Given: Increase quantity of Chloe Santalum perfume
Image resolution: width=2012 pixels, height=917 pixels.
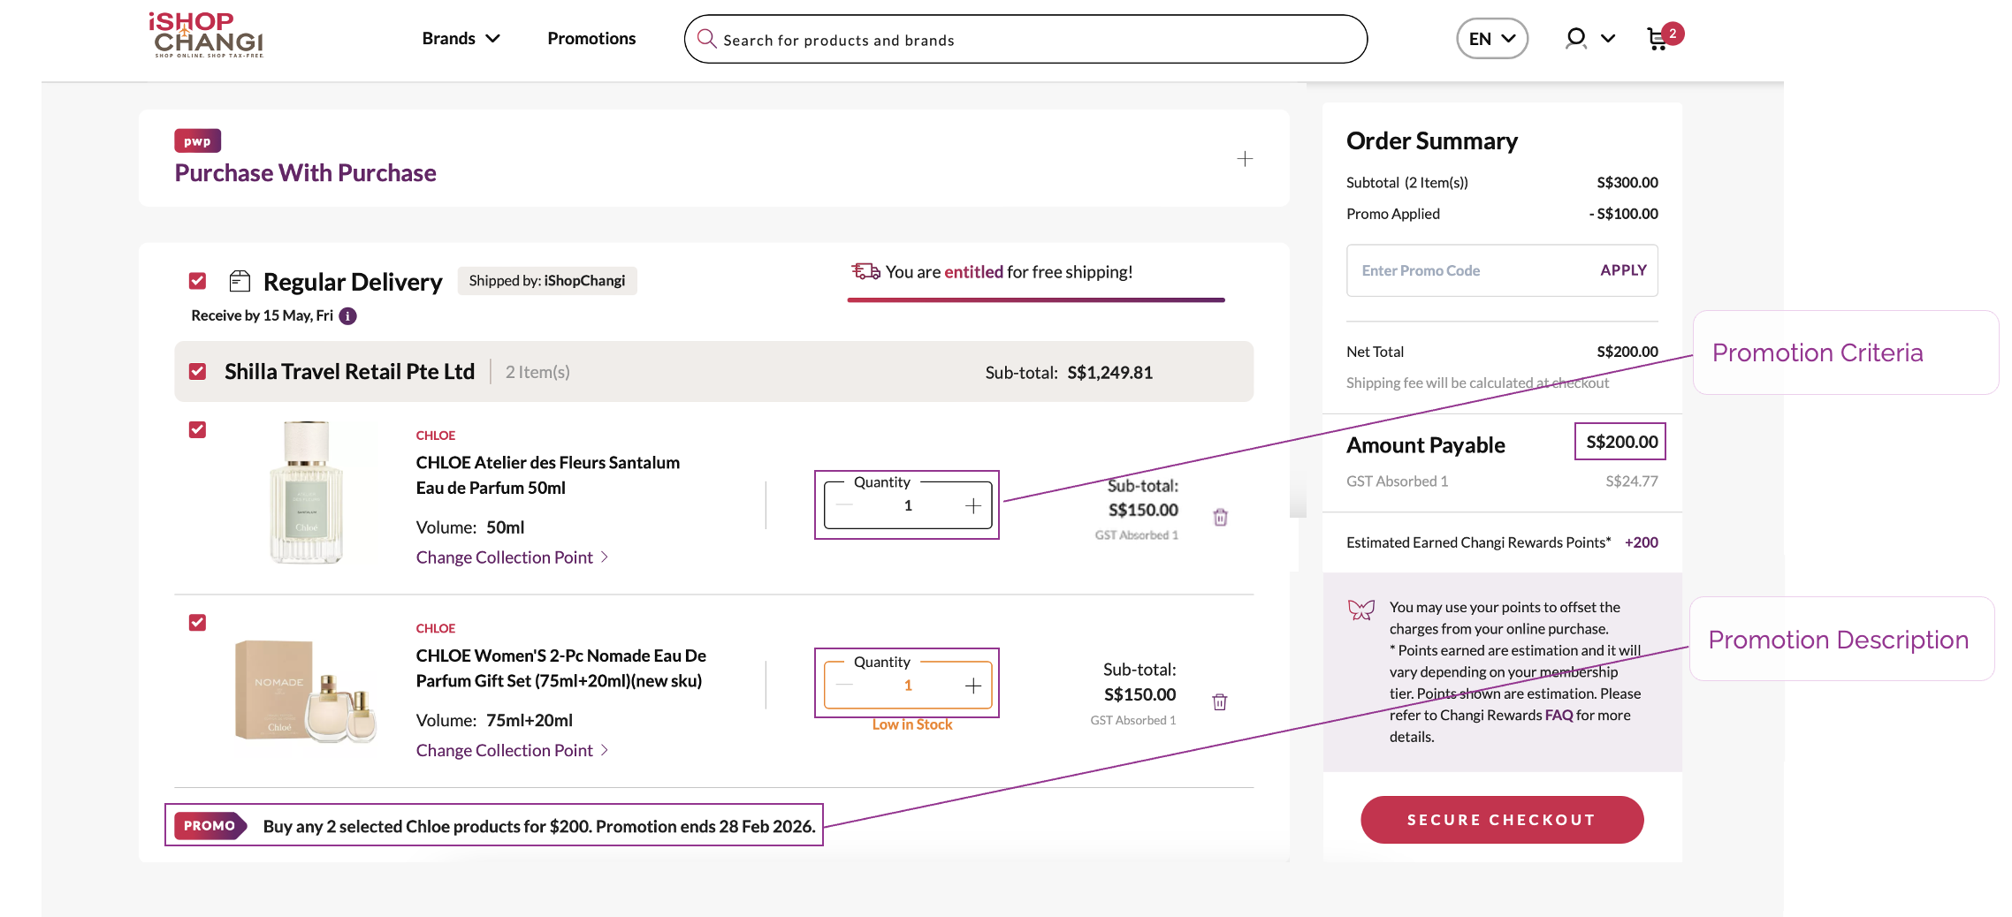Looking at the screenshot, I should point(973,505).
